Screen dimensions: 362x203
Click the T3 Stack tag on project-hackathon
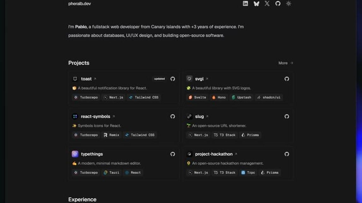[x=225, y=172]
